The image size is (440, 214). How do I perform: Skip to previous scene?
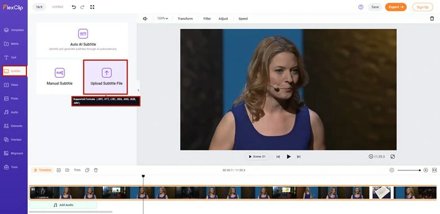(278, 157)
